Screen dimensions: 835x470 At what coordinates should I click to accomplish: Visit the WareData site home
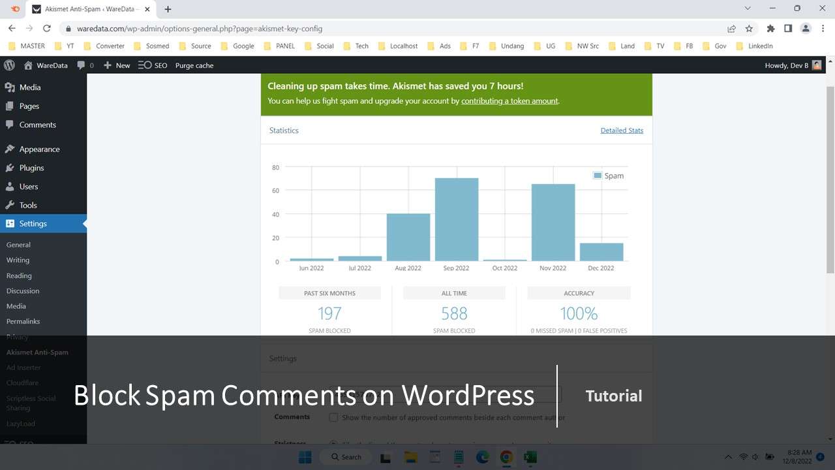(46, 65)
